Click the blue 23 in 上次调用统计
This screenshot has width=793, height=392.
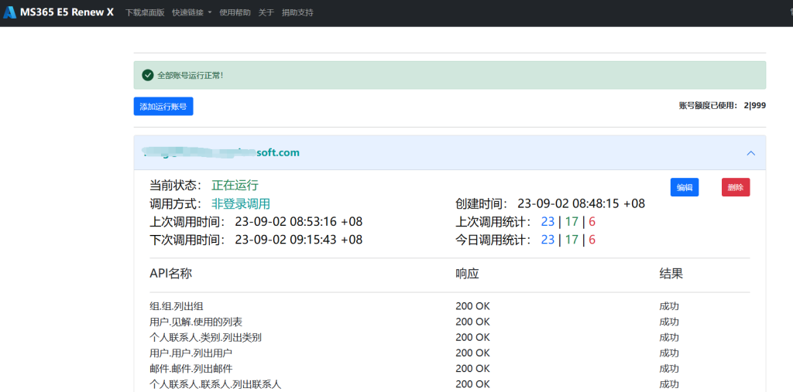pyautogui.click(x=548, y=222)
